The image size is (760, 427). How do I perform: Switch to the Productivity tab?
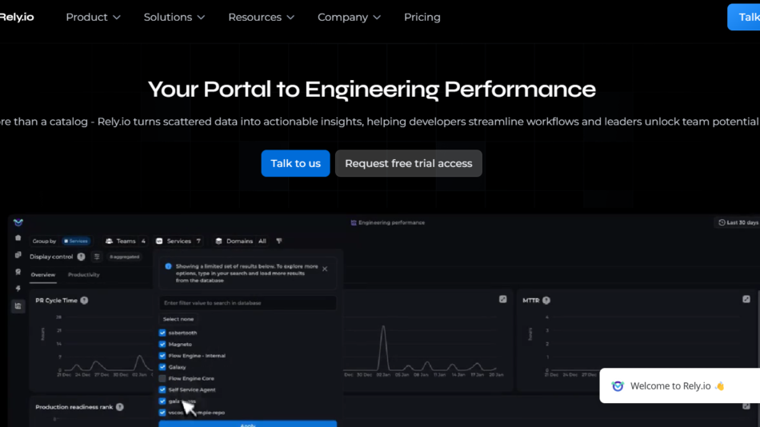point(84,275)
